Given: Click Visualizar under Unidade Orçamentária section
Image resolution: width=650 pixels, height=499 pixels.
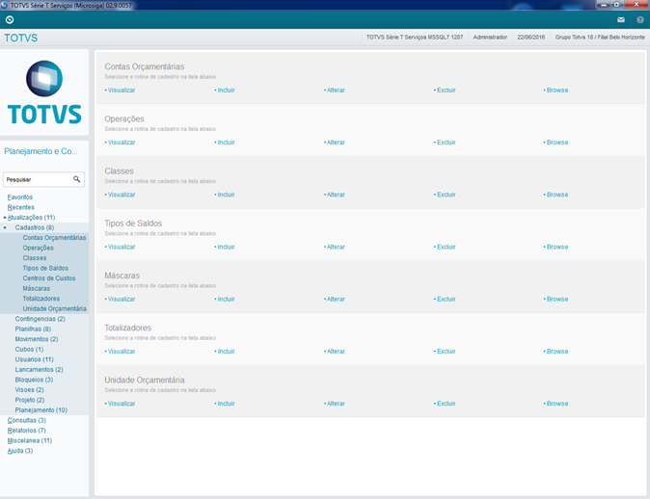Looking at the screenshot, I should click(x=121, y=404).
